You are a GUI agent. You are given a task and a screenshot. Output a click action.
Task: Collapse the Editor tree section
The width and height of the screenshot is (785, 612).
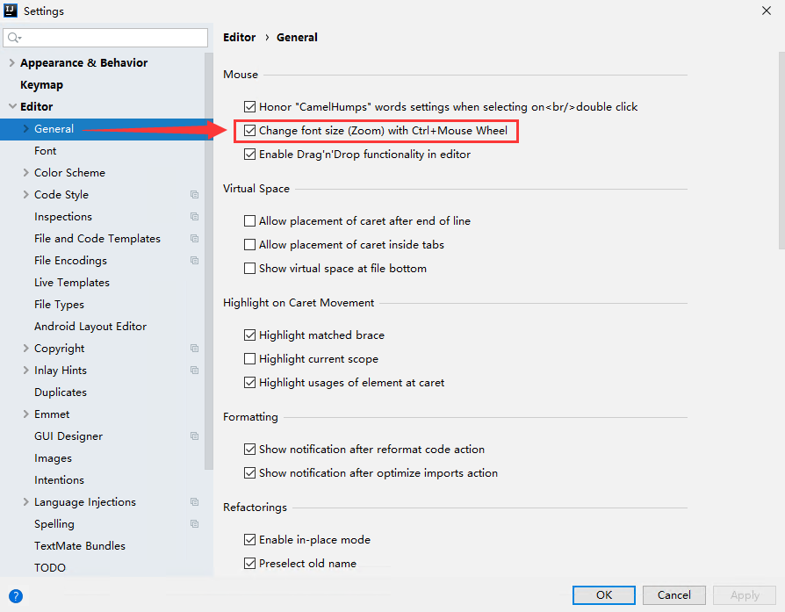(x=12, y=106)
